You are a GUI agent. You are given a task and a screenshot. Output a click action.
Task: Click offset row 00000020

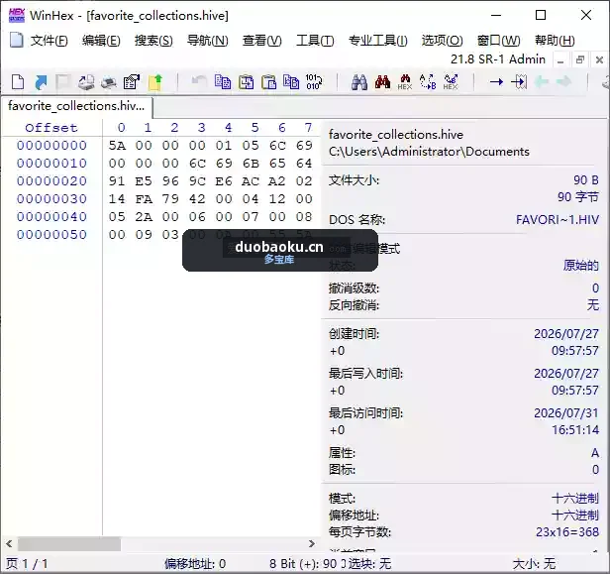(x=51, y=181)
